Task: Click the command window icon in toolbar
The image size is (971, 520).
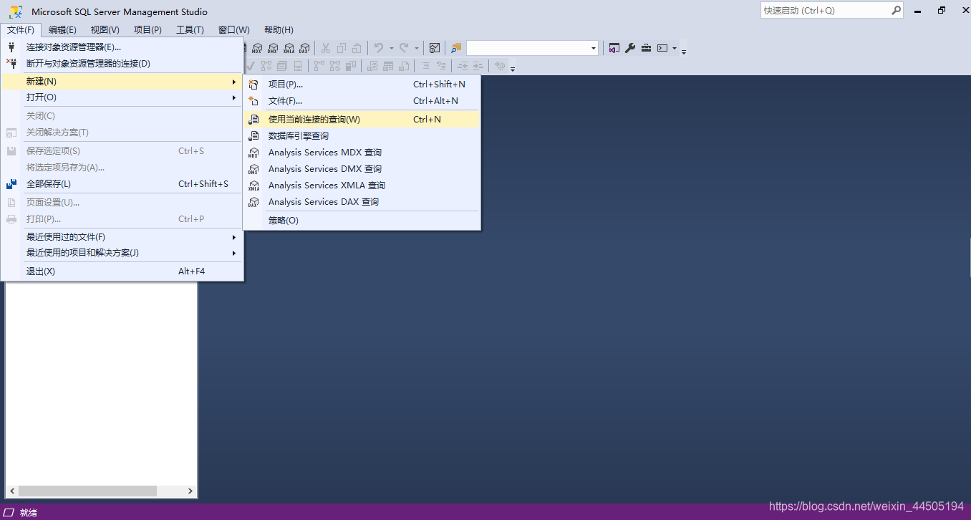Action: pyautogui.click(x=662, y=48)
